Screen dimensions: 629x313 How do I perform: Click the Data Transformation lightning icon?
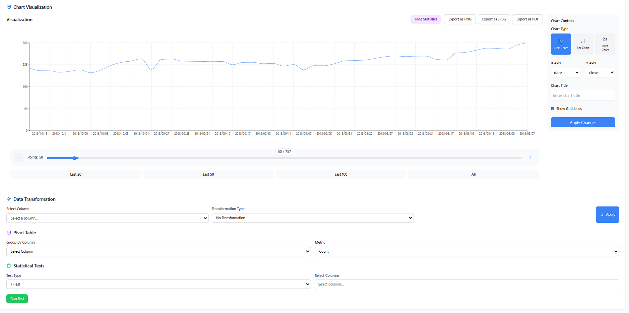[9, 199]
